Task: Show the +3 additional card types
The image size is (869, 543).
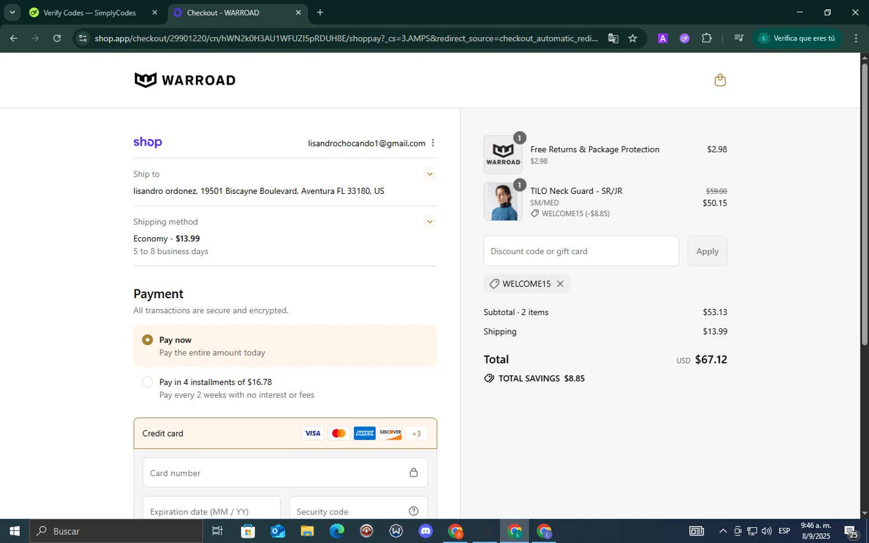Action: click(417, 434)
